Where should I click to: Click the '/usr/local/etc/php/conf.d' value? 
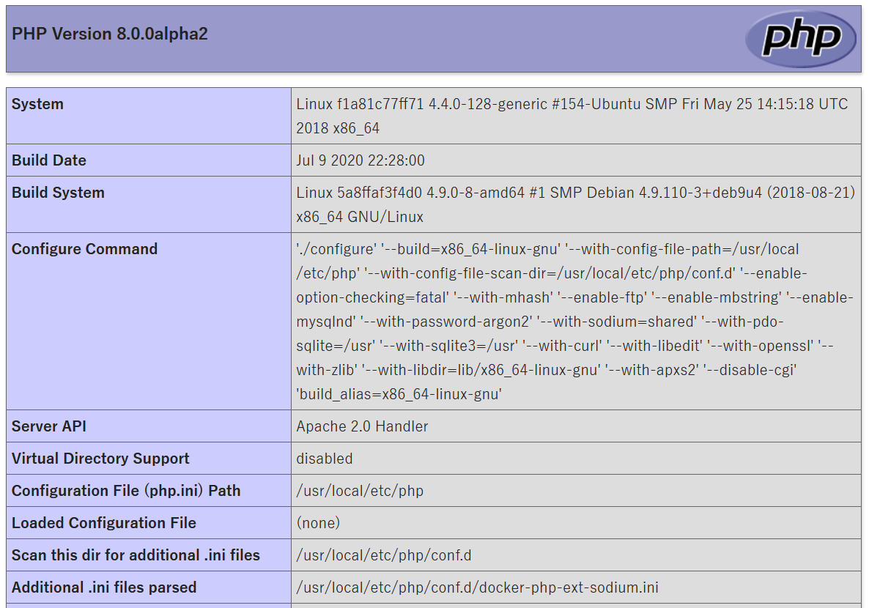click(x=383, y=555)
